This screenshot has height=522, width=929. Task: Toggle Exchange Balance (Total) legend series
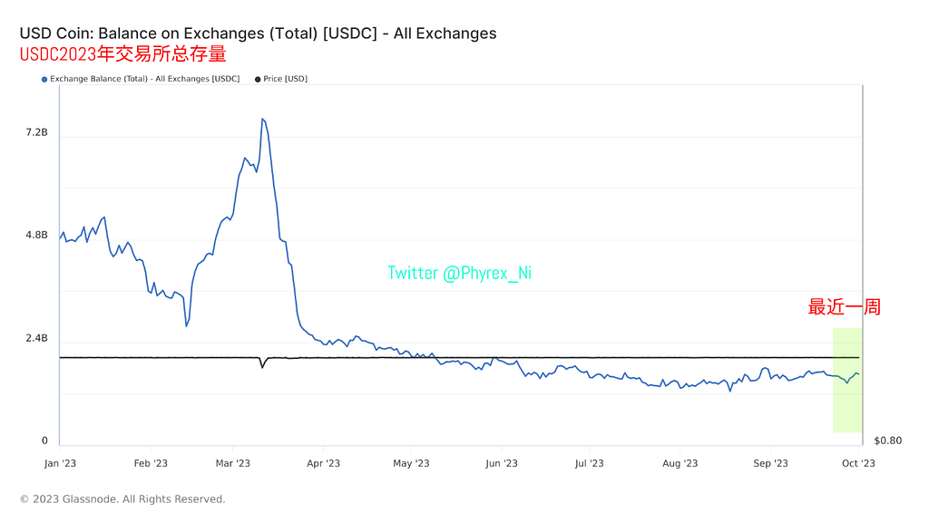144,79
